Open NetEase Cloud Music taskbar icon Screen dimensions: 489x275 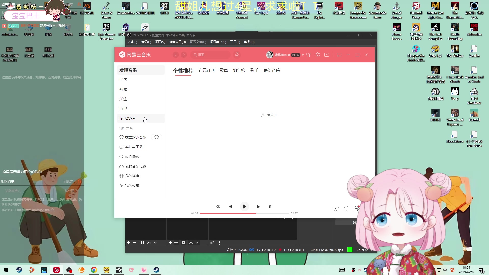(57, 270)
